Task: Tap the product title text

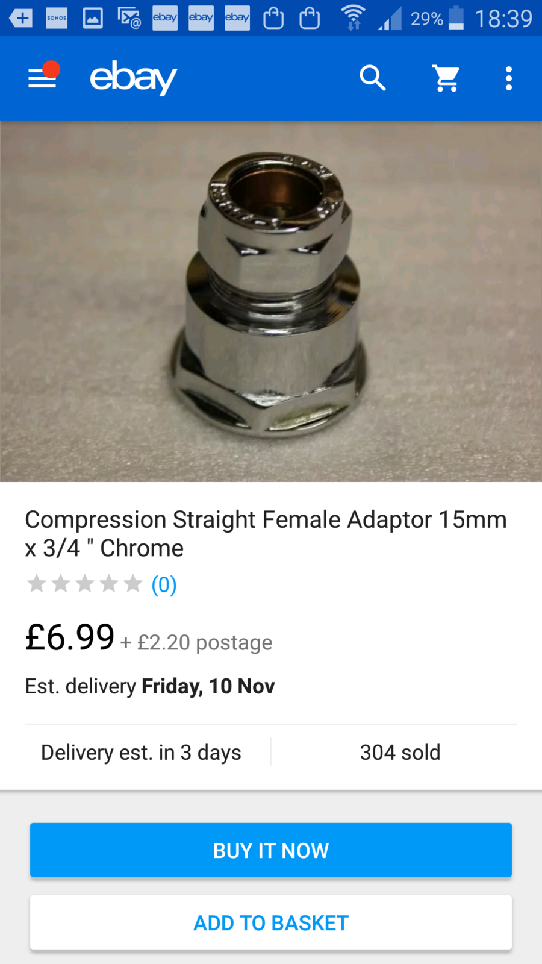Action: click(266, 534)
